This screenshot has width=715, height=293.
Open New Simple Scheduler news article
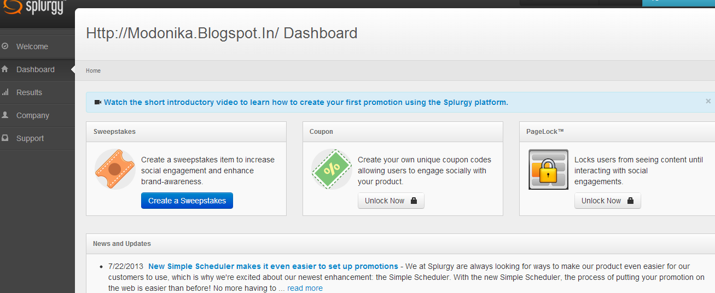pyautogui.click(x=273, y=266)
